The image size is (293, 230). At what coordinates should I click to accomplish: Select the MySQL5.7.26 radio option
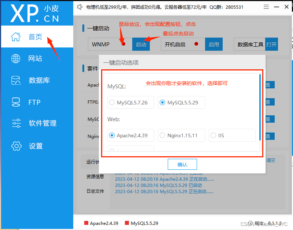click(131, 103)
